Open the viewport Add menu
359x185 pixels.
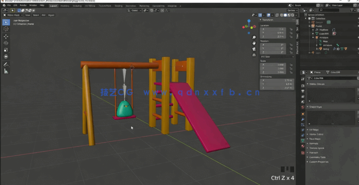43,15
